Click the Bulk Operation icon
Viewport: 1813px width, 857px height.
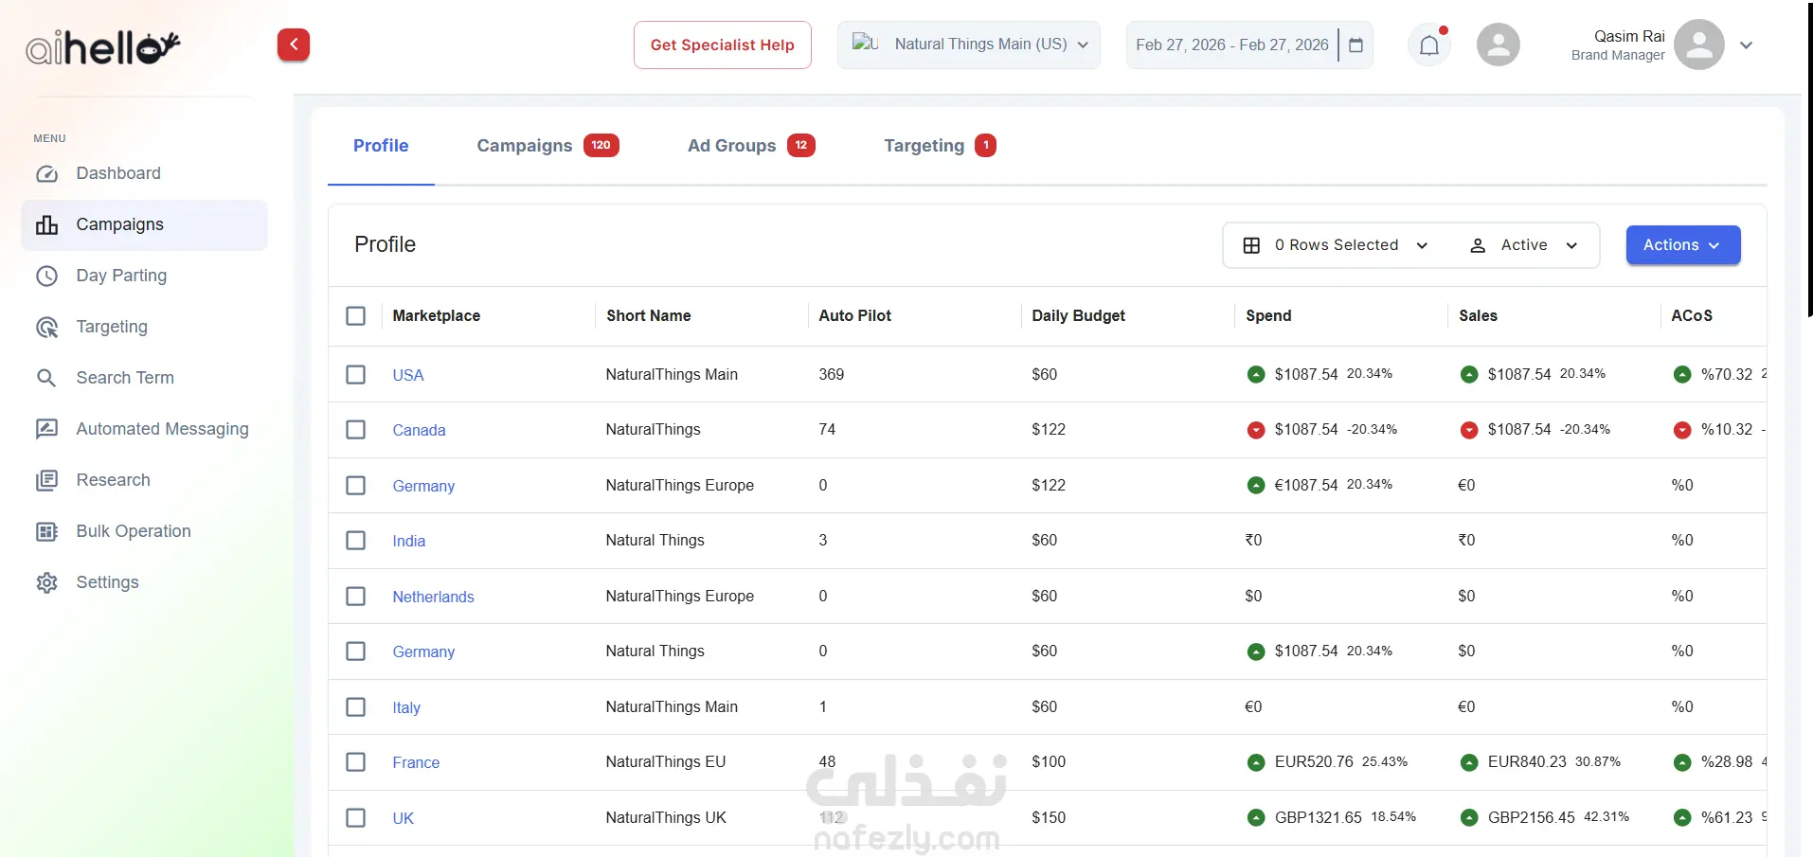pos(46,531)
